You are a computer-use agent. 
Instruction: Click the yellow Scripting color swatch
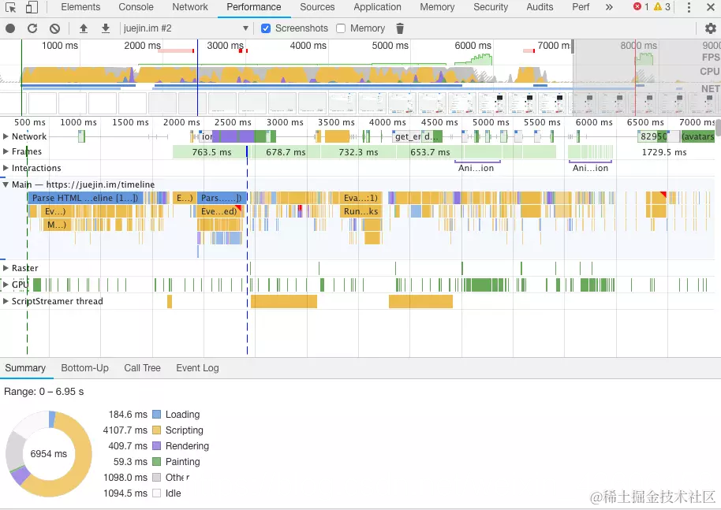click(x=156, y=430)
